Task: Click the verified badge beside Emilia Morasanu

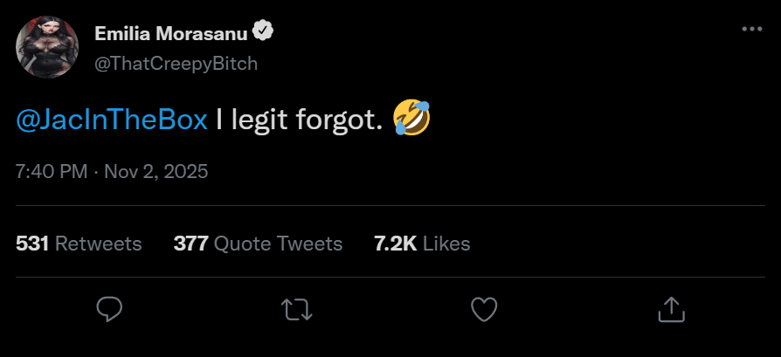Action: coord(263,32)
